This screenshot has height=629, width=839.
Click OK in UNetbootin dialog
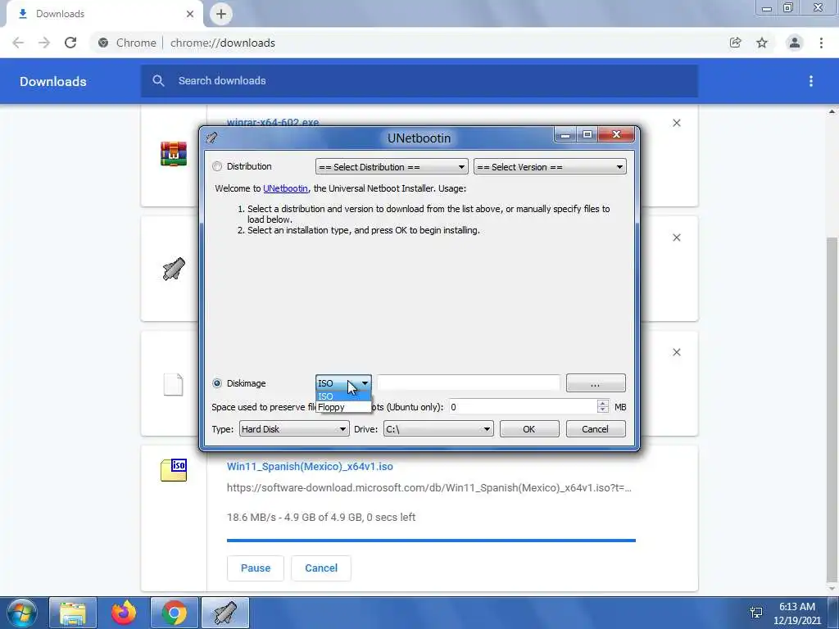(529, 429)
